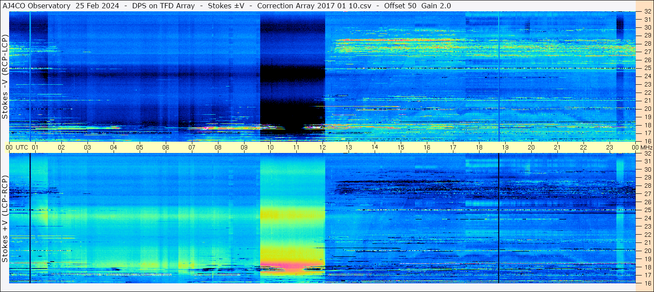Click the '07' hour tick label
The image size is (654, 292).
192,147
